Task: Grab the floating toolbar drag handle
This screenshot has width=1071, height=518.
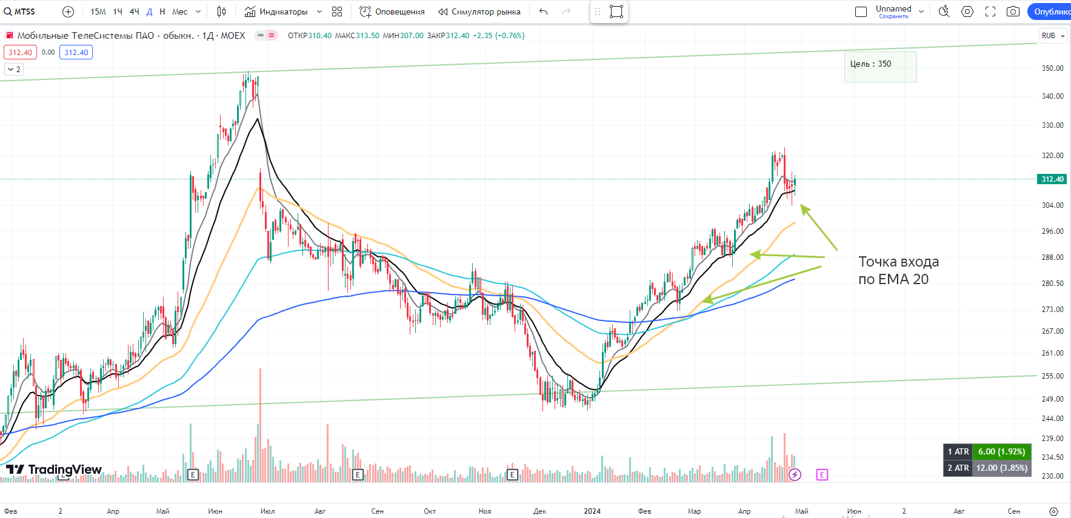Action: (598, 12)
